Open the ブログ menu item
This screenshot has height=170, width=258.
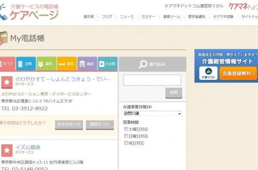tap(107, 17)
